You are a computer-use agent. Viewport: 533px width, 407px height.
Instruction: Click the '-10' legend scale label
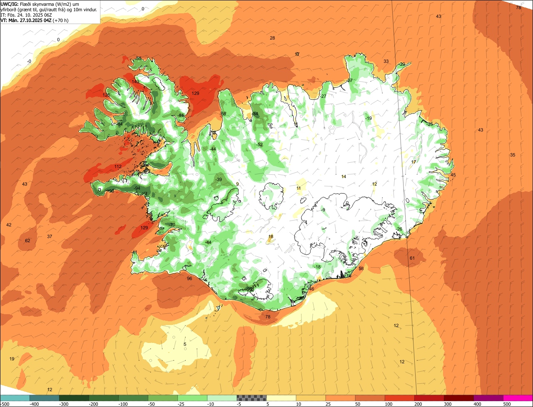pyautogui.click(x=211, y=404)
